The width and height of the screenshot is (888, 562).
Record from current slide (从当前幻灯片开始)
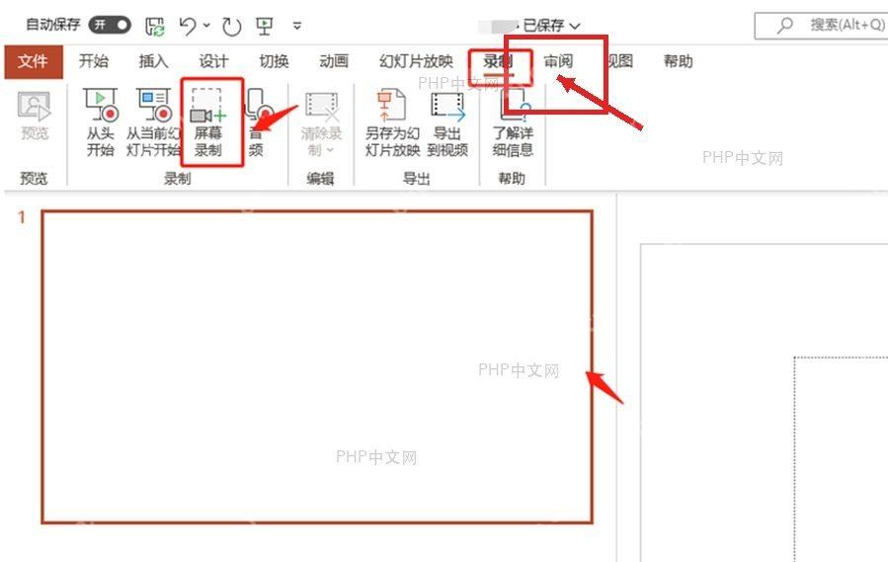[153, 122]
